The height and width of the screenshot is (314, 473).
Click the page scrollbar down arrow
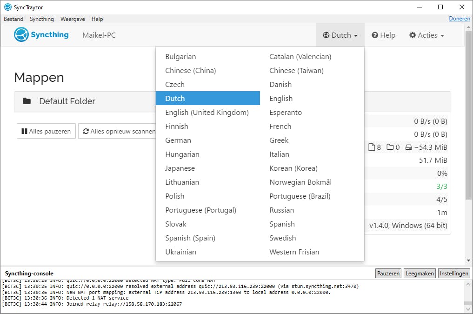pyautogui.click(x=468, y=261)
